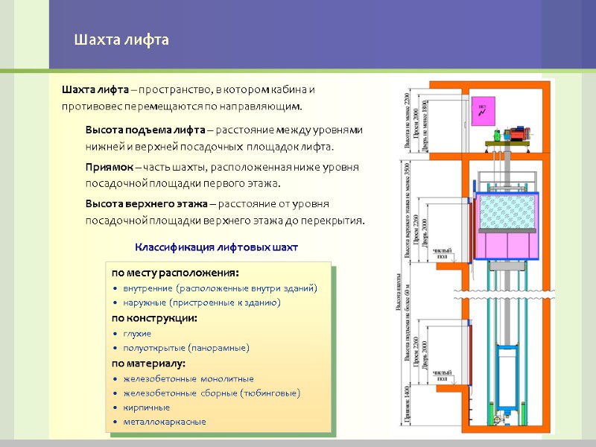Click the machine room label "Проем 2000"
The width and height of the screenshot is (596, 447).
tap(416, 124)
